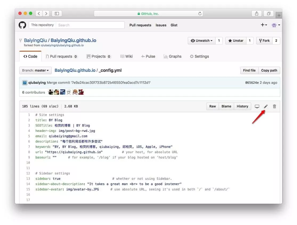
Task: Open Pull requests in top navigation
Action: coord(140,25)
